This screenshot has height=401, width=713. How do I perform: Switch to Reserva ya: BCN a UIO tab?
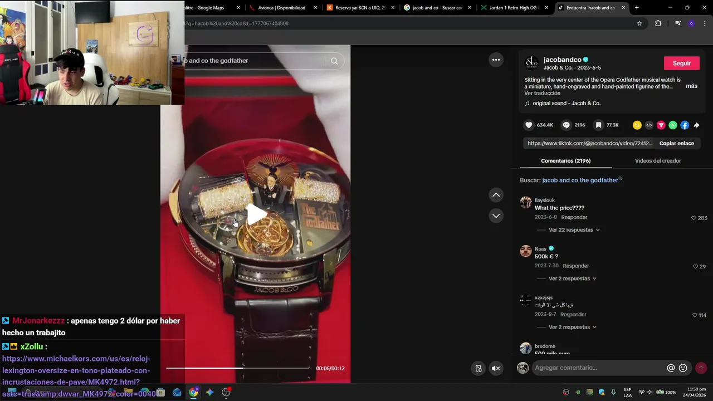coord(360,8)
